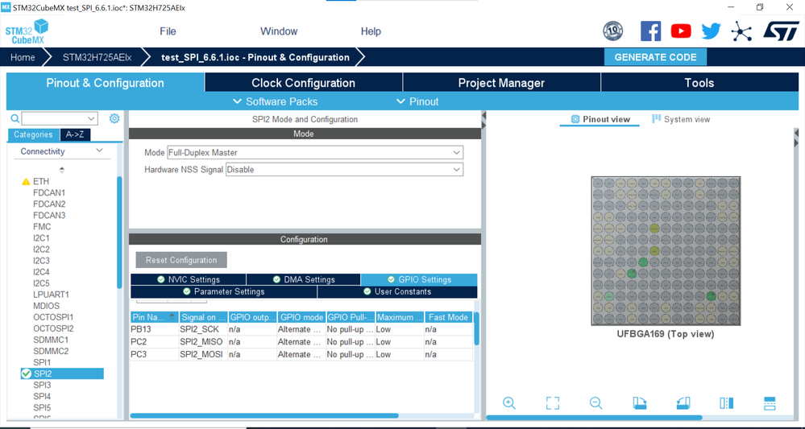Image resolution: width=805 pixels, height=429 pixels.
Task: Switch to Pinout view
Action: 600,119
